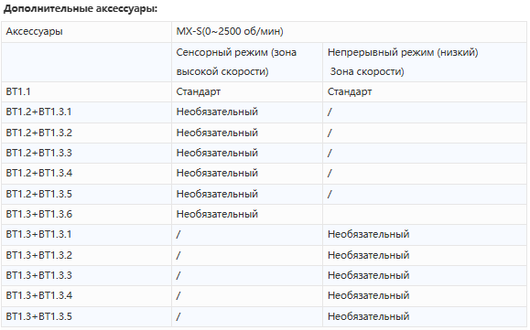The width and height of the screenshot is (530, 330).
Task: Click the 'MX-S(0~2500 об/мин)' header cell
Action: coord(349,32)
